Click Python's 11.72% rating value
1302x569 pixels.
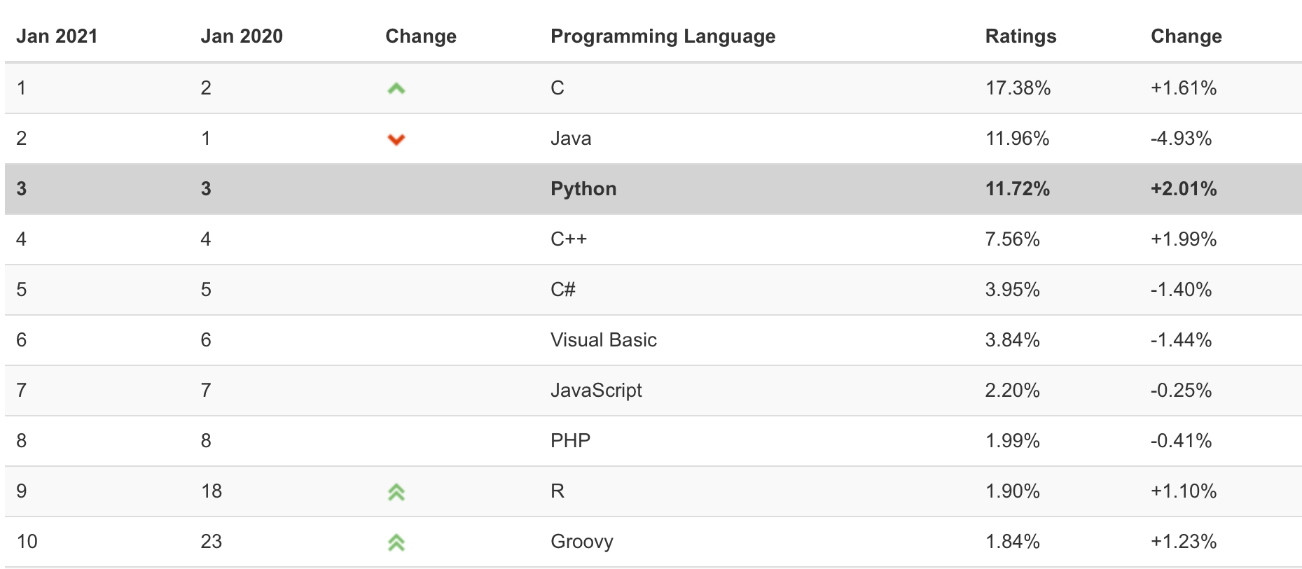1017,189
